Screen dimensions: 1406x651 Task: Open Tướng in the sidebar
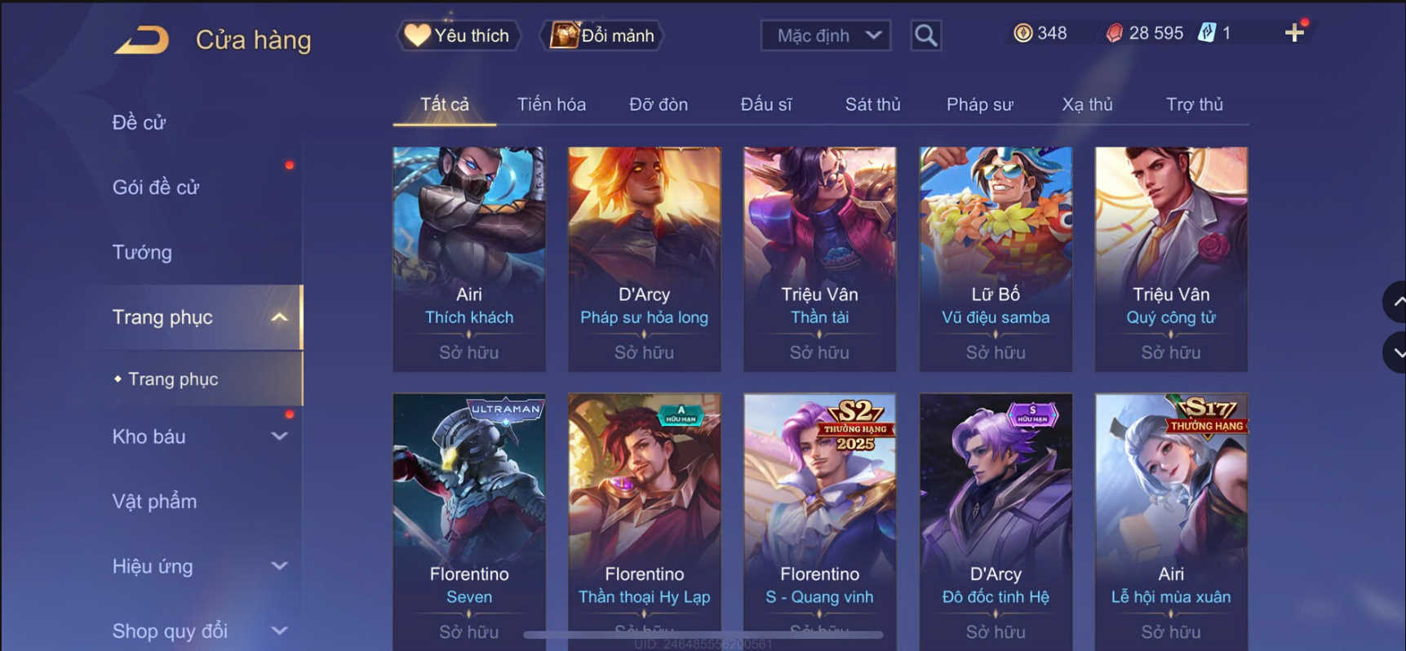142,252
